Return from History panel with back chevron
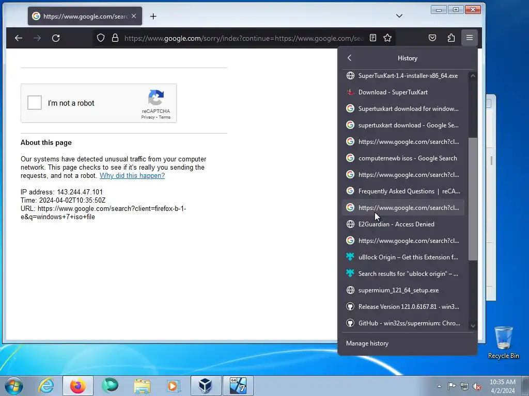The width and height of the screenshot is (529, 396). click(350, 58)
